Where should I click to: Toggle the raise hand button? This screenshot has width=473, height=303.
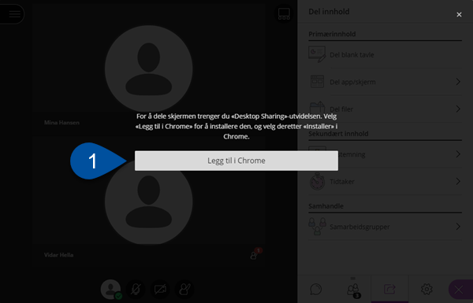coord(184,289)
